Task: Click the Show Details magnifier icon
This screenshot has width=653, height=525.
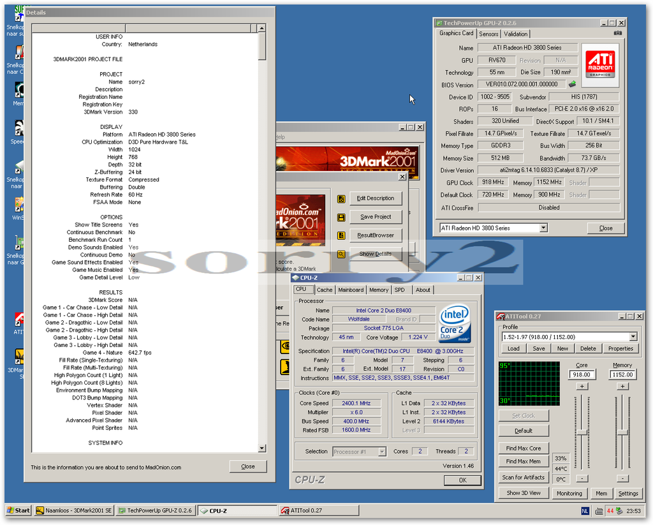Action: click(x=341, y=254)
